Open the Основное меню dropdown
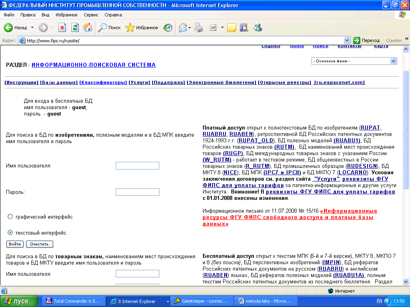 coord(354,61)
